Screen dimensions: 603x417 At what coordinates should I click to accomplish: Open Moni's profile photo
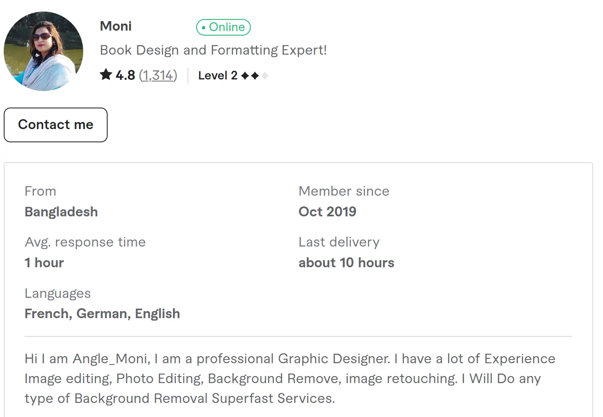pos(43,51)
